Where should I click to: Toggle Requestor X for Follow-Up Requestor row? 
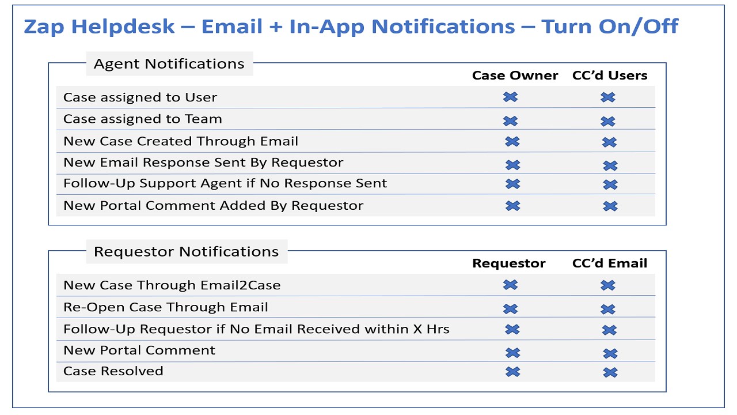tap(512, 329)
